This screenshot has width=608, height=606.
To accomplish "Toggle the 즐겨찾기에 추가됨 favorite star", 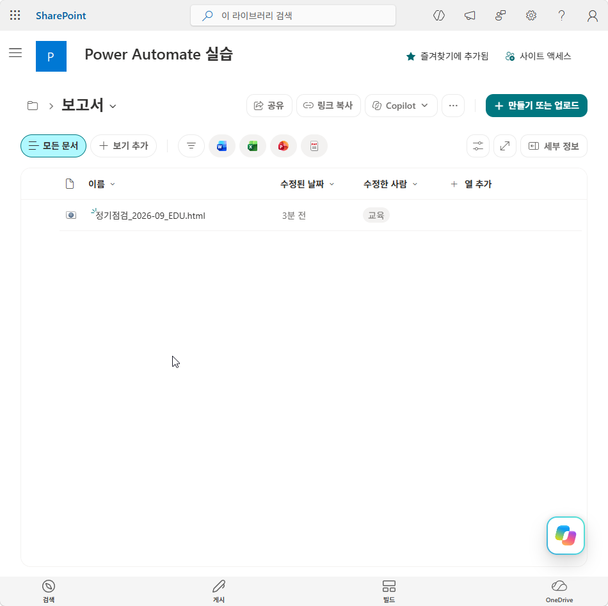I will coord(447,56).
